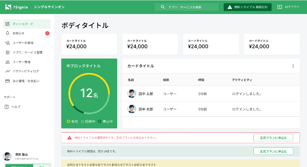Click the 法人情報/お支払い card icon
Viewport: 307px width, 167px height.
click(7, 81)
